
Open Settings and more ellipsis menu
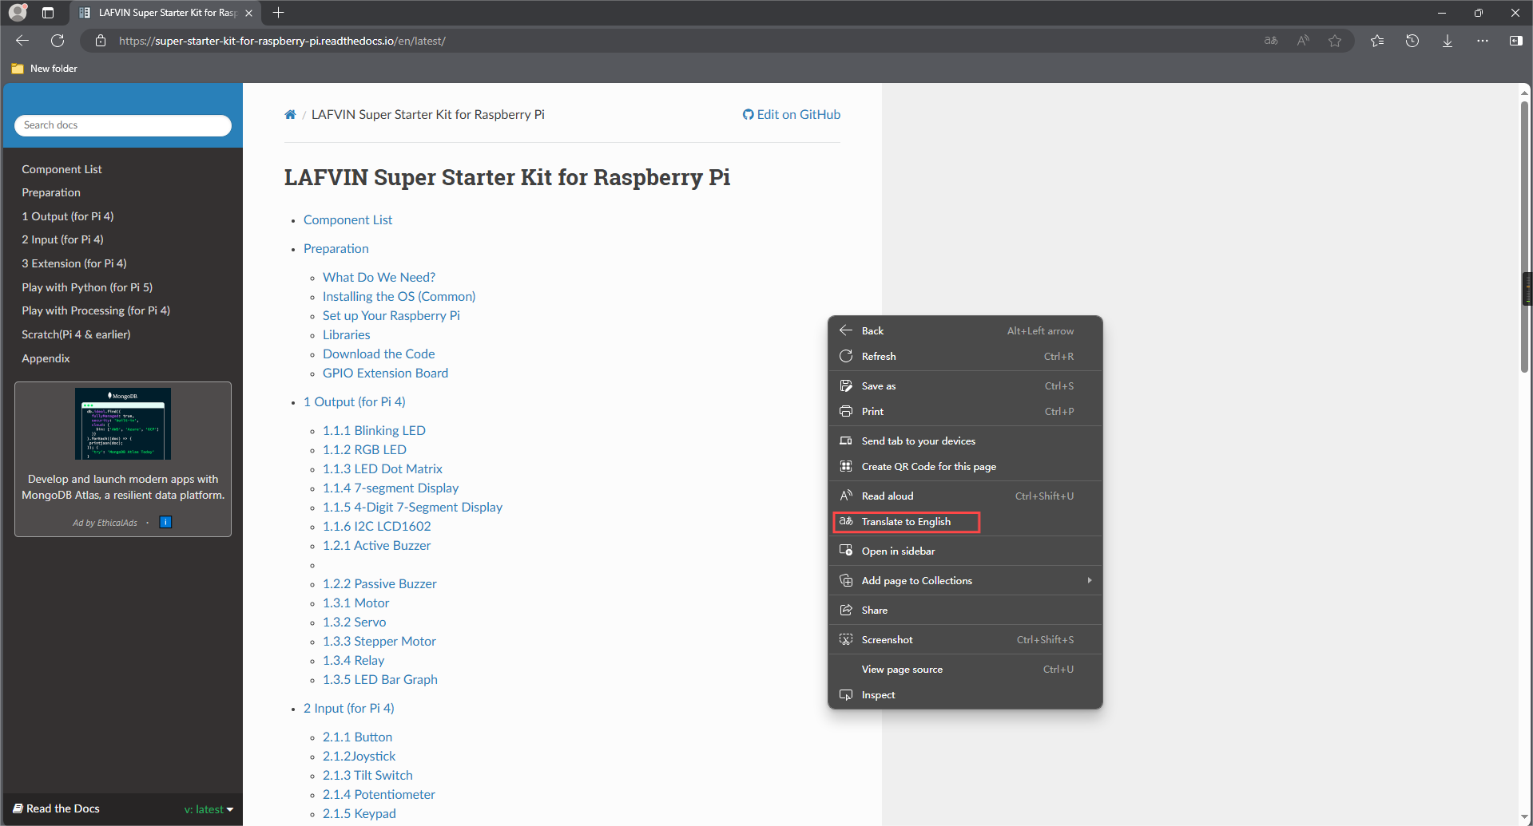(1483, 41)
